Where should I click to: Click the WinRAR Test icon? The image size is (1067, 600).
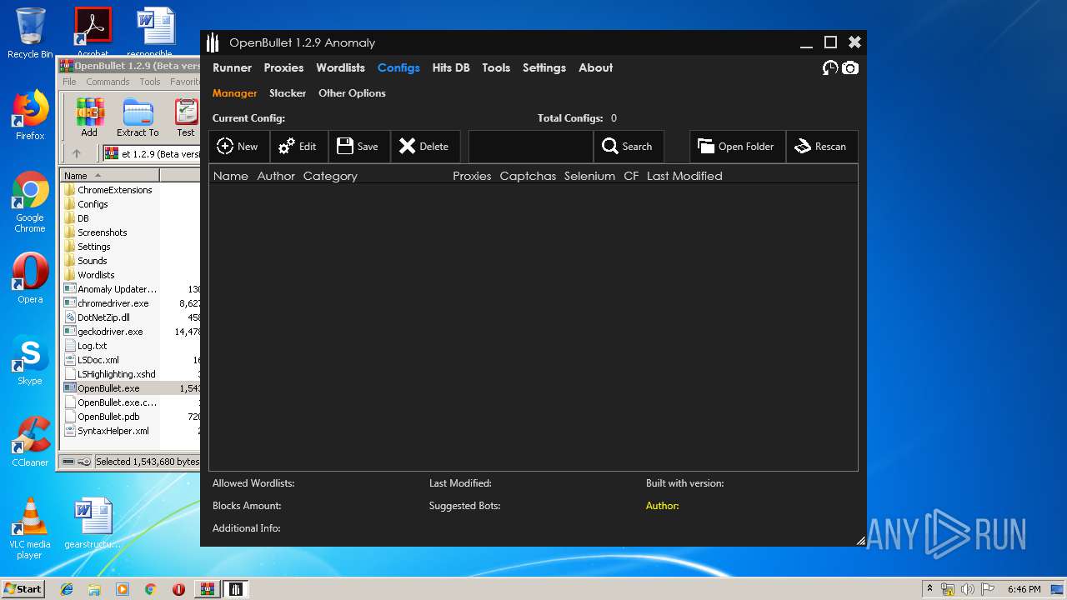[x=186, y=117]
